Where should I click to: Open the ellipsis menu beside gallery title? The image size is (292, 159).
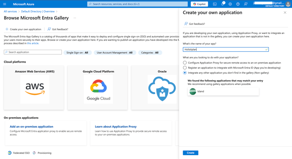(75, 18)
